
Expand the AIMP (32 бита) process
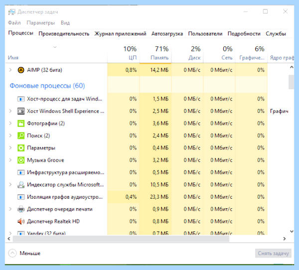tap(10, 70)
